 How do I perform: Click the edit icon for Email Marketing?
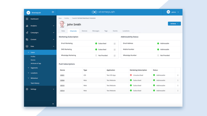pos(115,44)
